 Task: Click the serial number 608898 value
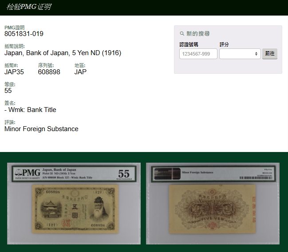(x=49, y=72)
